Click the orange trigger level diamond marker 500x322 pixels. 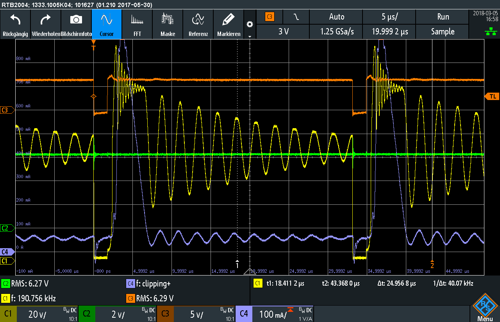pos(93,96)
